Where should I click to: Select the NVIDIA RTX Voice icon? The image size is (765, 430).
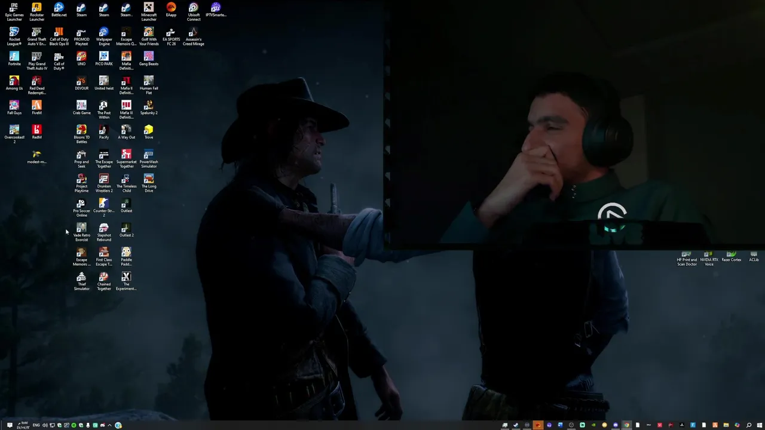709,259
